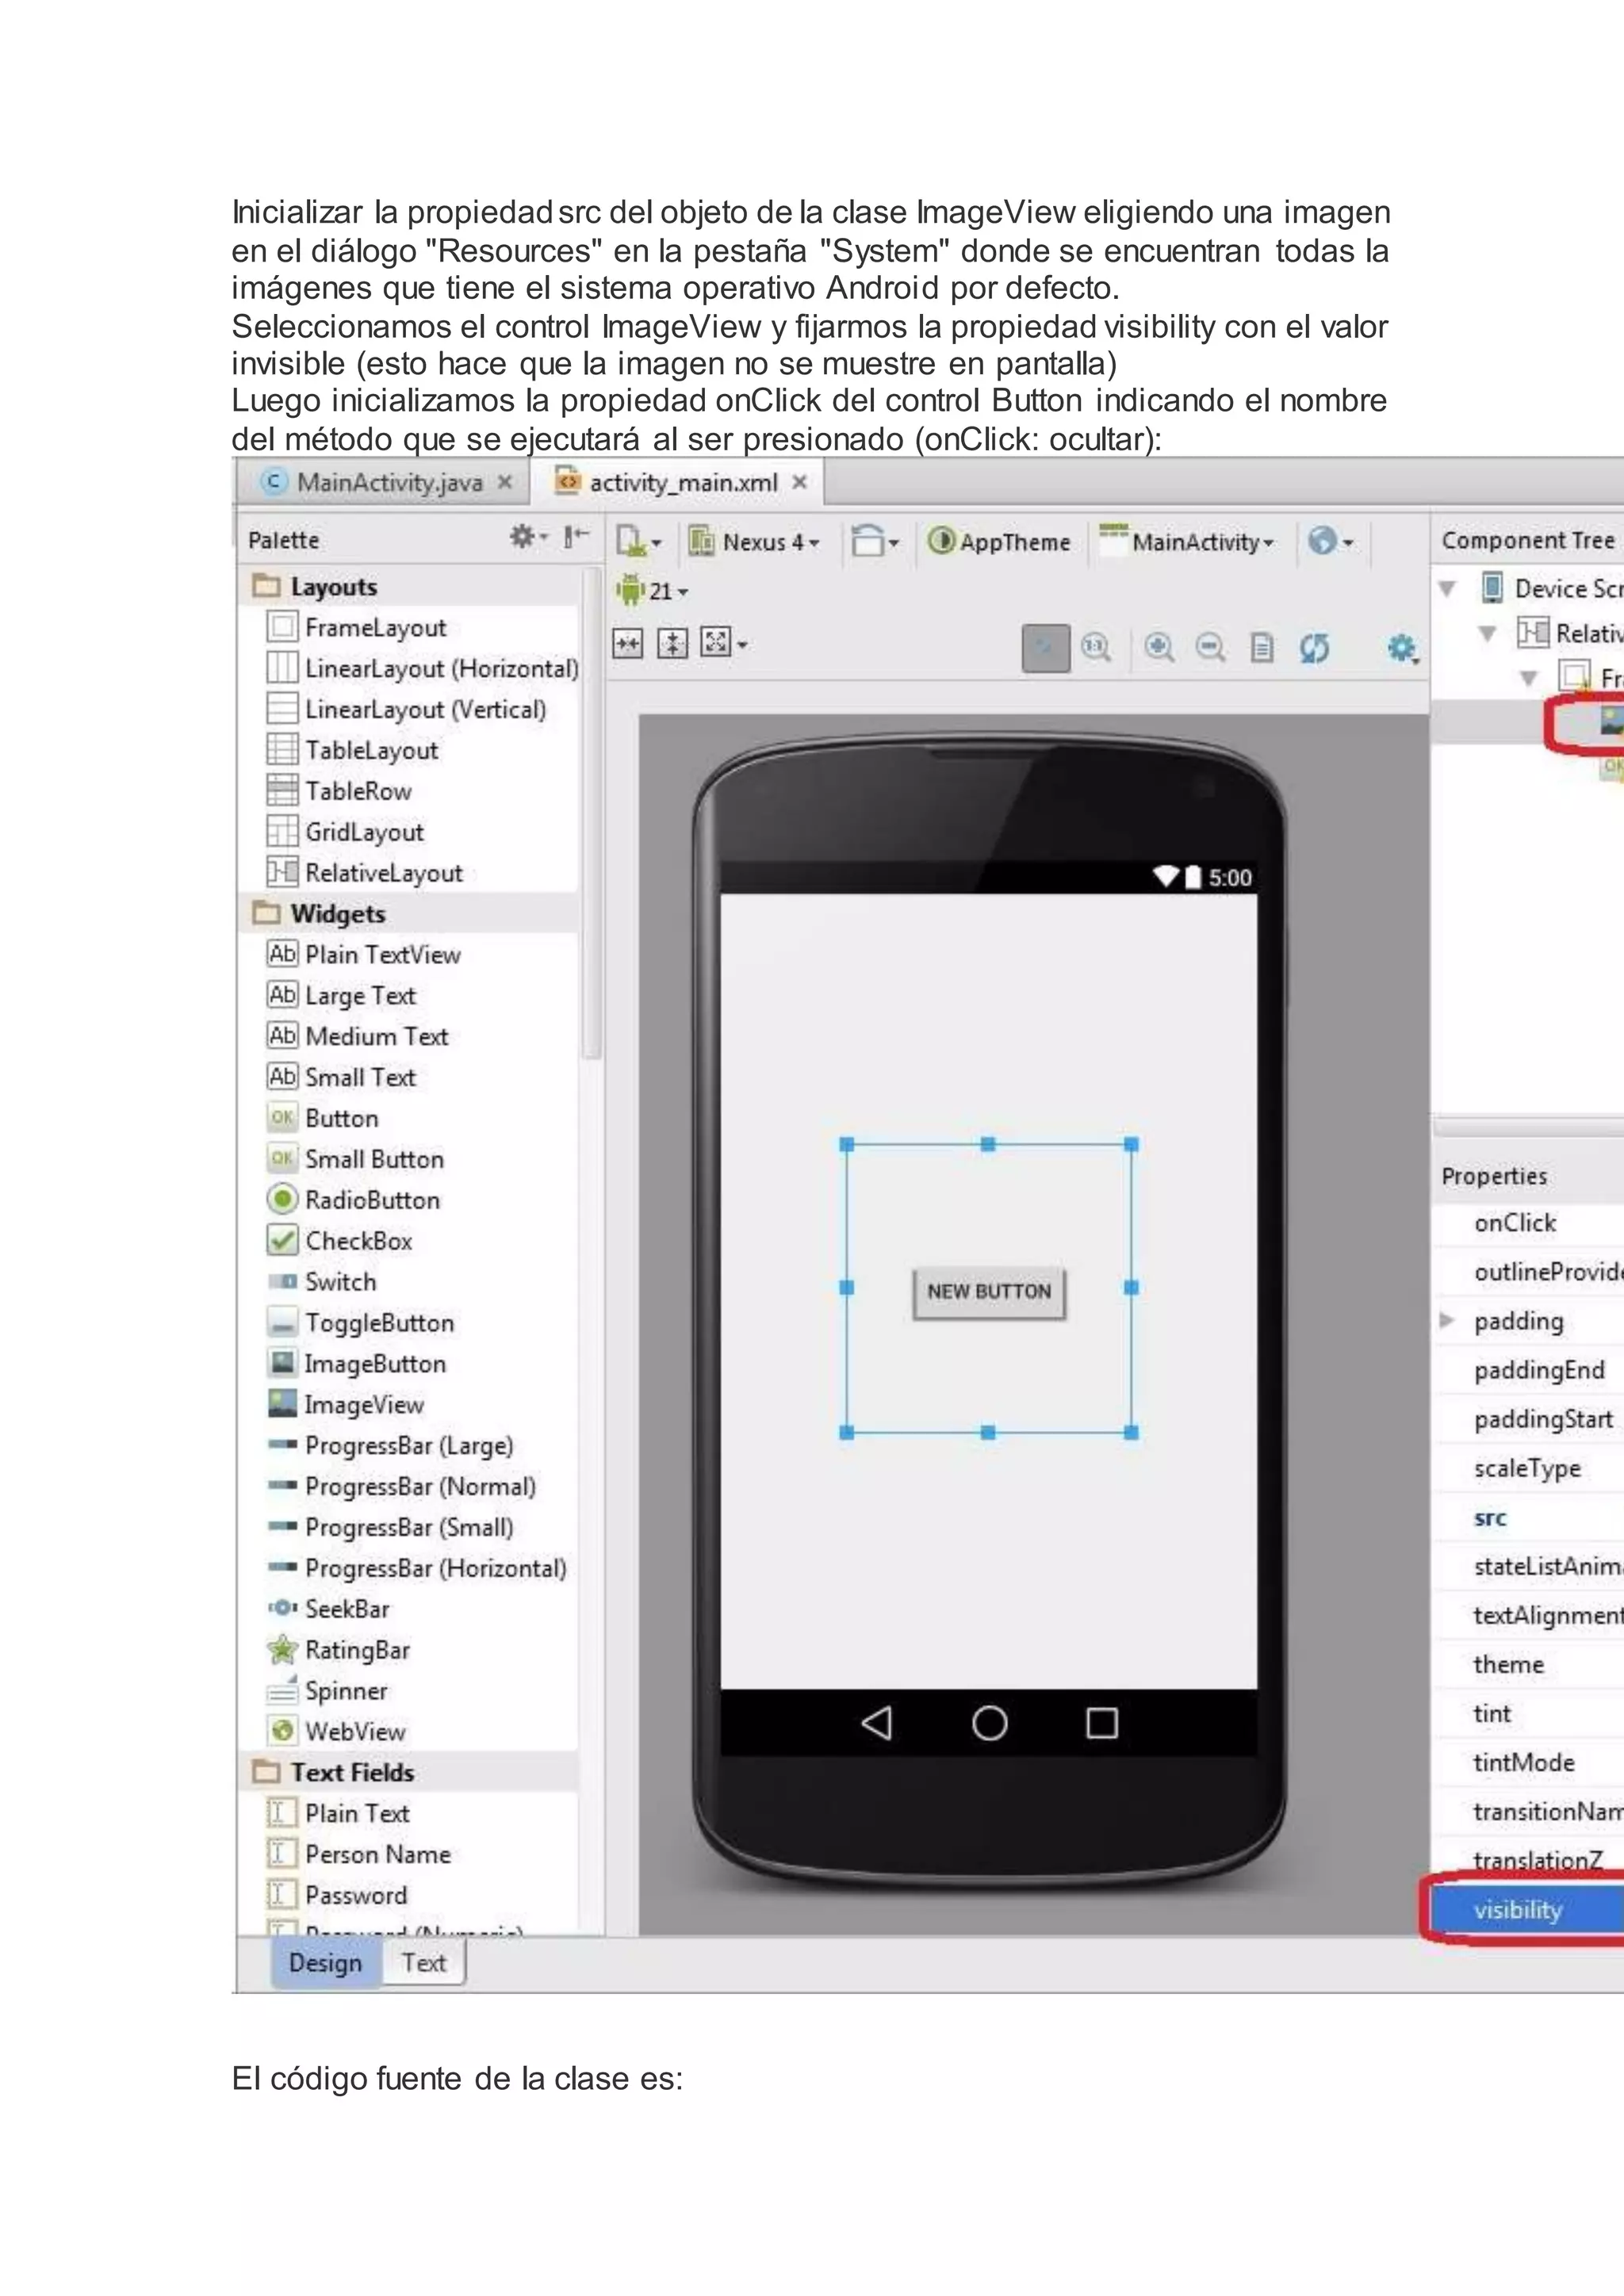This screenshot has height=2296, width=1624.
Task: Click the toggle viewport height icon
Action: (x=672, y=644)
